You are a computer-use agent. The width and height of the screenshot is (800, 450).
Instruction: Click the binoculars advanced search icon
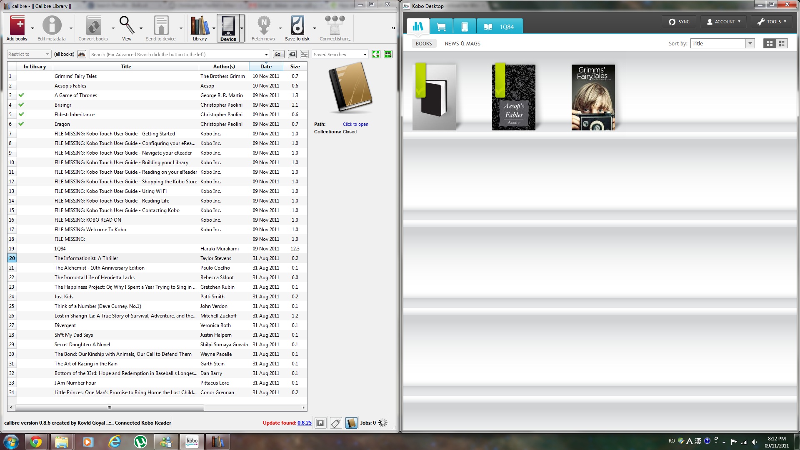click(x=82, y=55)
